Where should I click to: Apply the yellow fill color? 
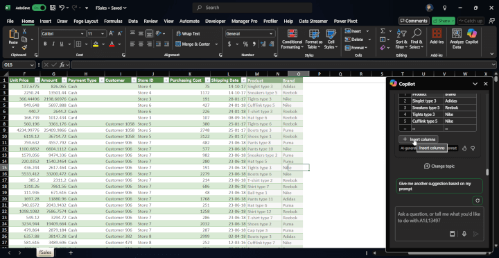coord(96,44)
